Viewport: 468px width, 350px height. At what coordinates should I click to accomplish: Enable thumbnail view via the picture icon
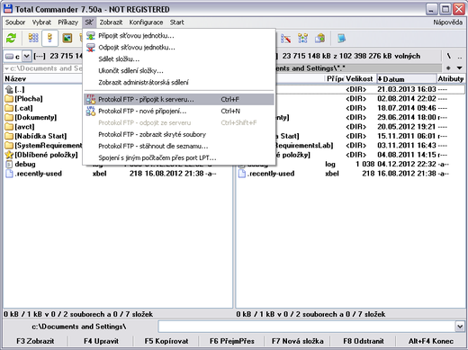click(x=67, y=39)
